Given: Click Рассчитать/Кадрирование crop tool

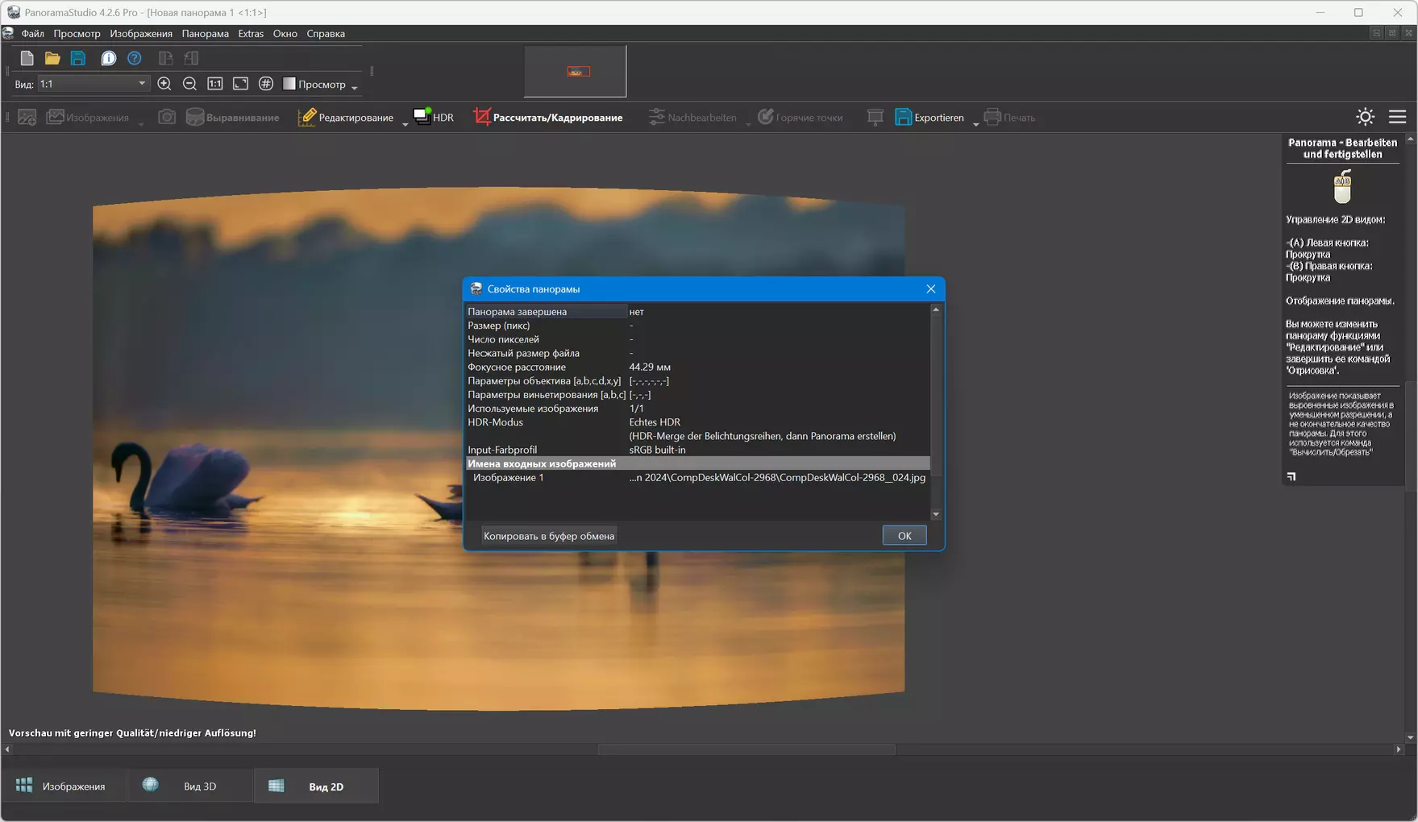Looking at the screenshot, I should (548, 117).
